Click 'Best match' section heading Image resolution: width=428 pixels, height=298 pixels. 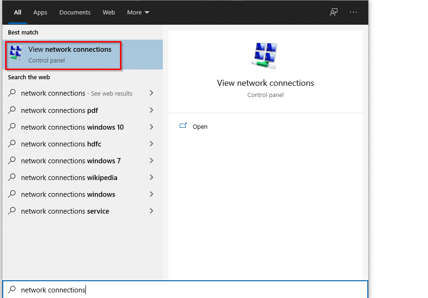(x=23, y=33)
